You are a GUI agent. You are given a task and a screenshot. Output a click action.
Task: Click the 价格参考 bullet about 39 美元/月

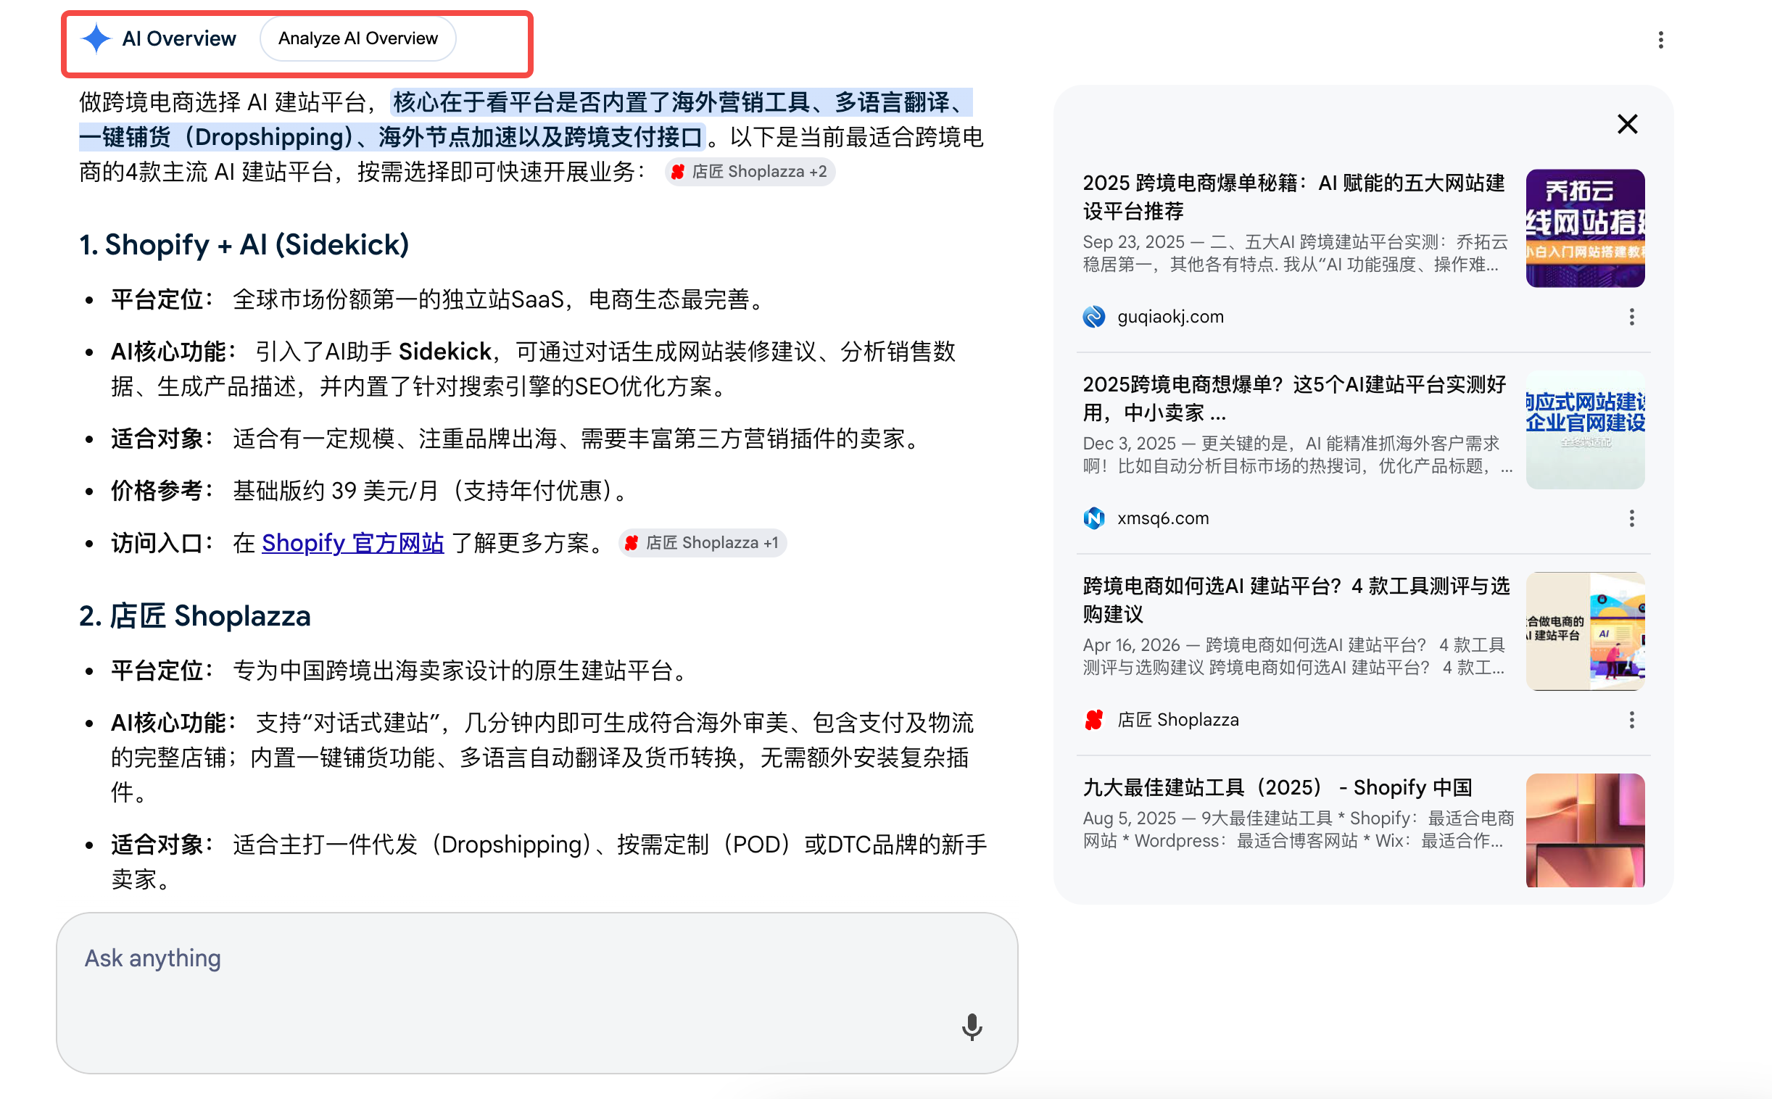[370, 492]
